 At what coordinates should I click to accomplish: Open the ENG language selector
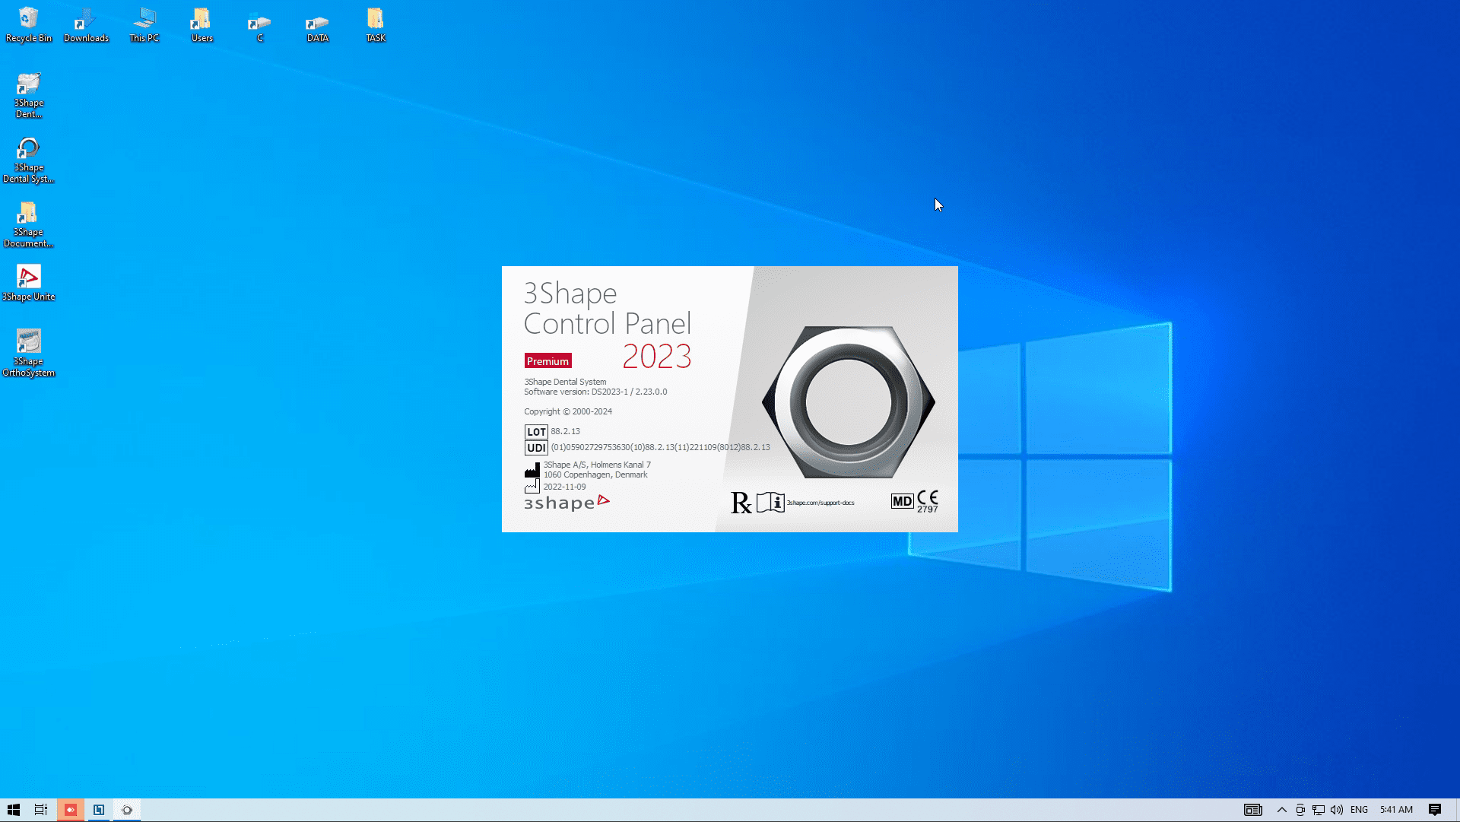click(1359, 810)
